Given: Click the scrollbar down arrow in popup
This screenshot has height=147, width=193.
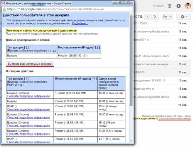Looking at the screenshot, I should coord(131,141).
